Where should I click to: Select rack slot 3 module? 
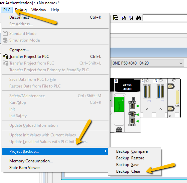[161, 98]
